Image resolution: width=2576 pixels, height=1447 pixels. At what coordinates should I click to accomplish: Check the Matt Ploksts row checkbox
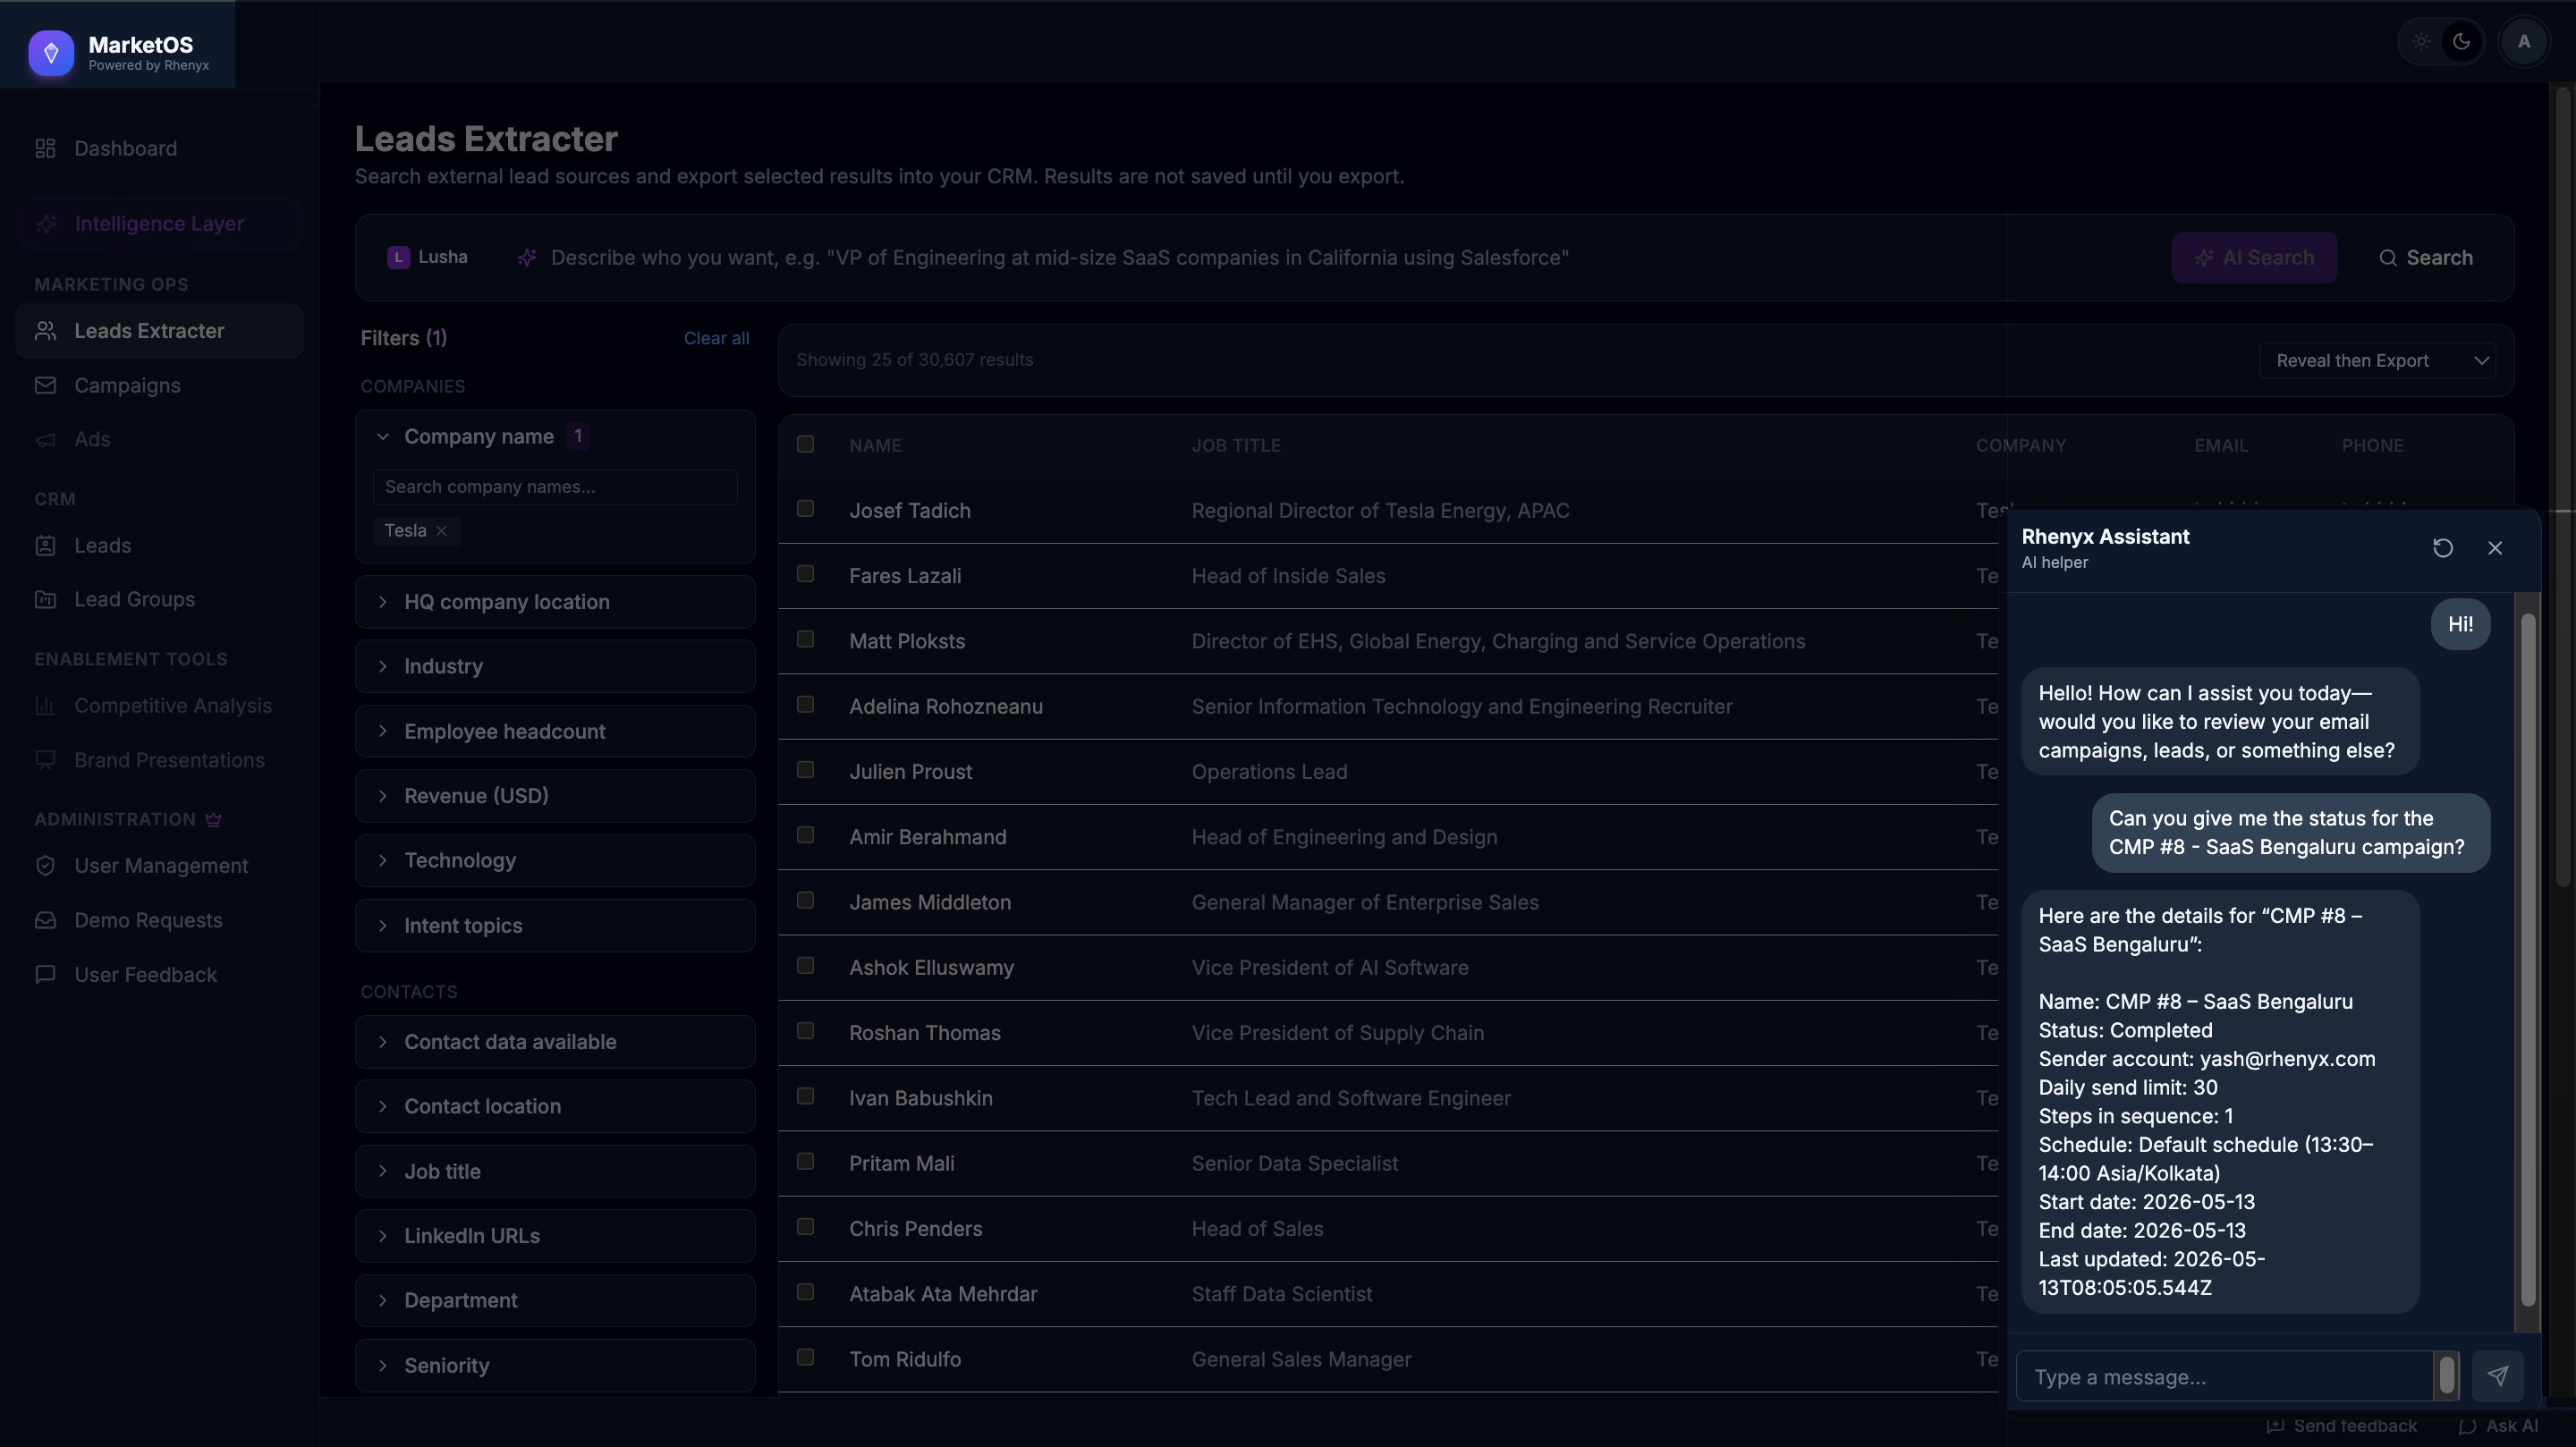[805, 639]
